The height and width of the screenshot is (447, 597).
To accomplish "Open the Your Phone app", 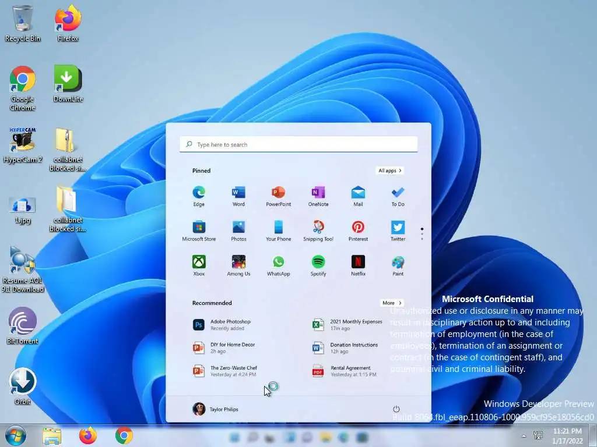I will (278, 231).
